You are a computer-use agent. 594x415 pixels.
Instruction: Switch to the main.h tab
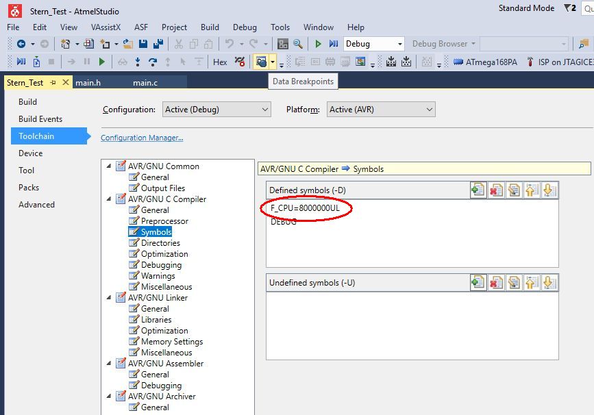(88, 83)
